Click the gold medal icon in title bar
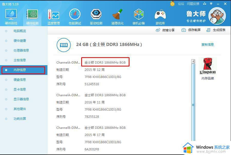The image size is (231, 155). click(172, 4)
